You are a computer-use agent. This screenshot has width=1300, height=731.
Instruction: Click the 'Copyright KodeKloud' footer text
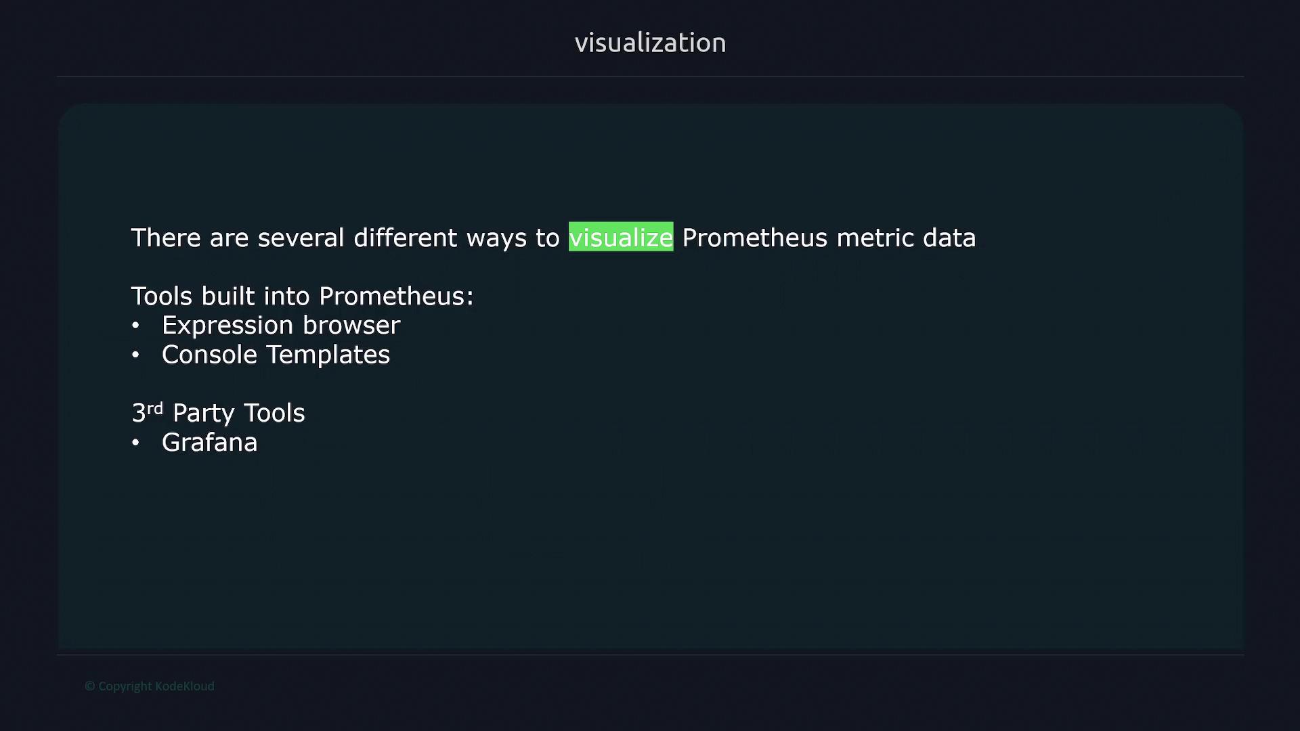pyautogui.click(x=156, y=686)
